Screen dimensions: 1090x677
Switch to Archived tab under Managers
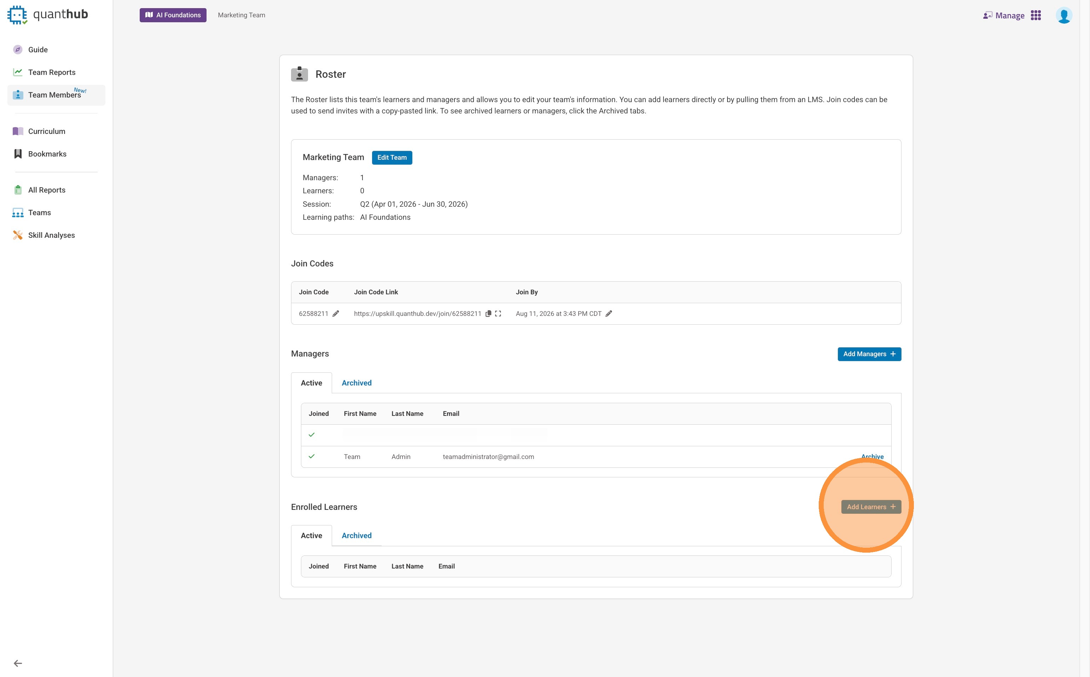[x=356, y=383]
